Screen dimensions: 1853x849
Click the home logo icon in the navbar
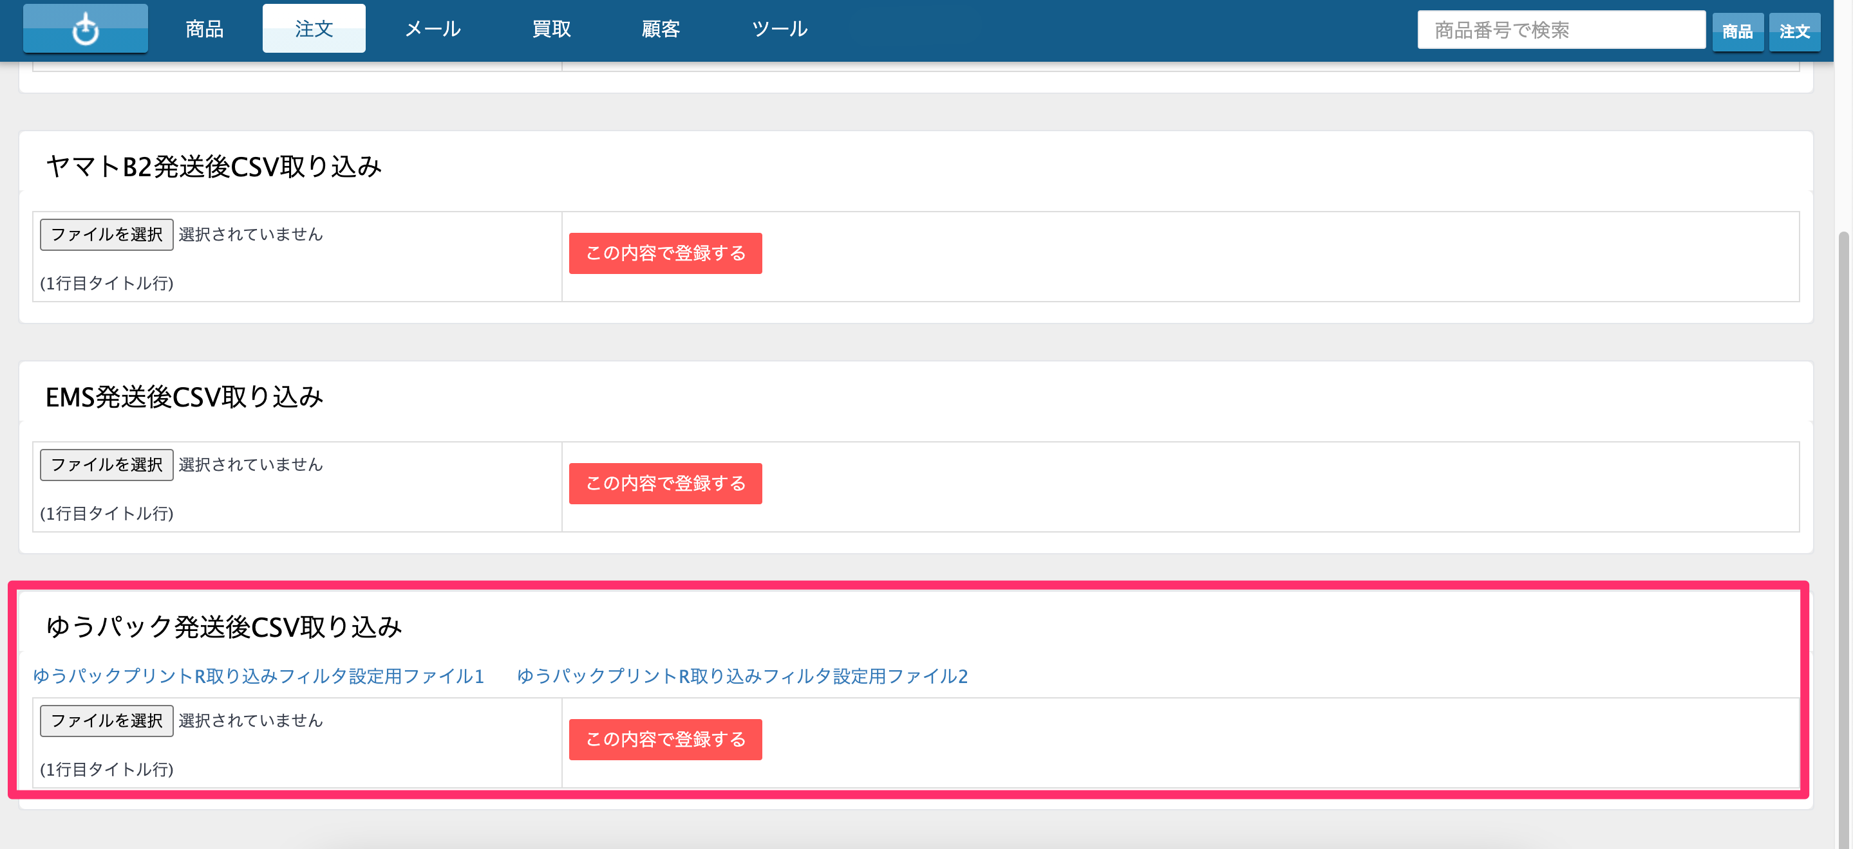pos(86,29)
